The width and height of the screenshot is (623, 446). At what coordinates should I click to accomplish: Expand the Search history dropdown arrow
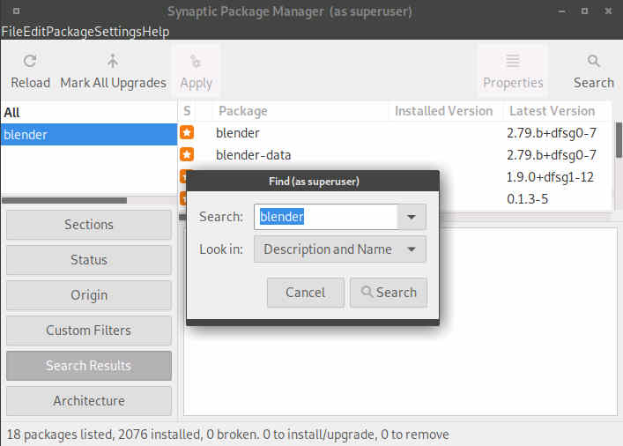pyautogui.click(x=412, y=217)
